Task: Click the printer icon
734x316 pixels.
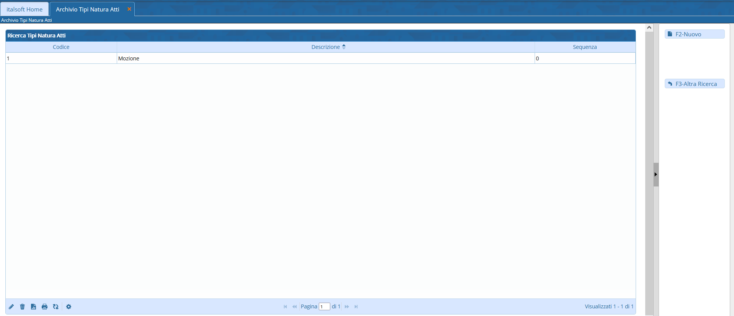Action: pos(45,307)
